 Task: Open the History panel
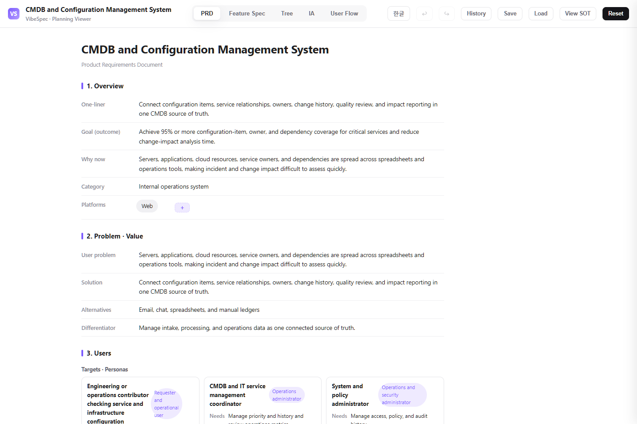pyautogui.click(x=476, y=14)
